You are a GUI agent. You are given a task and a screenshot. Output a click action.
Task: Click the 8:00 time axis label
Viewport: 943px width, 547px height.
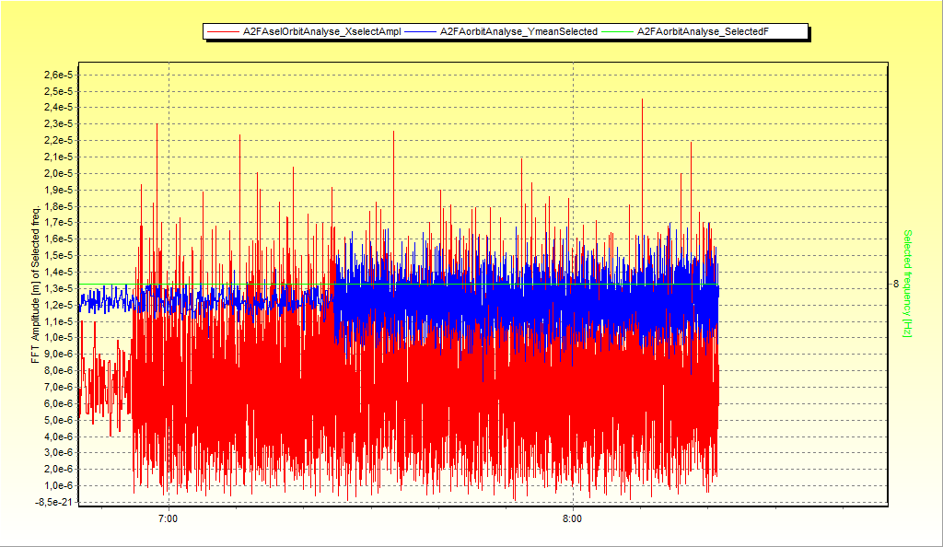tap(572, 519)
